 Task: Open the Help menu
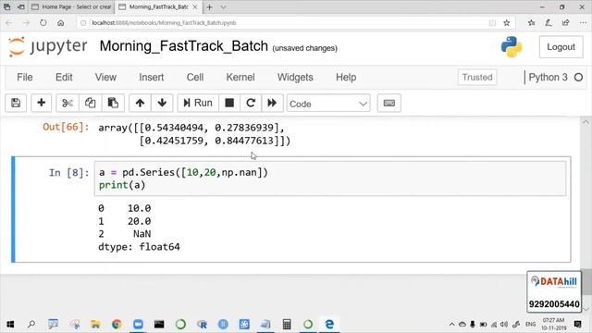[x=346, y=78]
